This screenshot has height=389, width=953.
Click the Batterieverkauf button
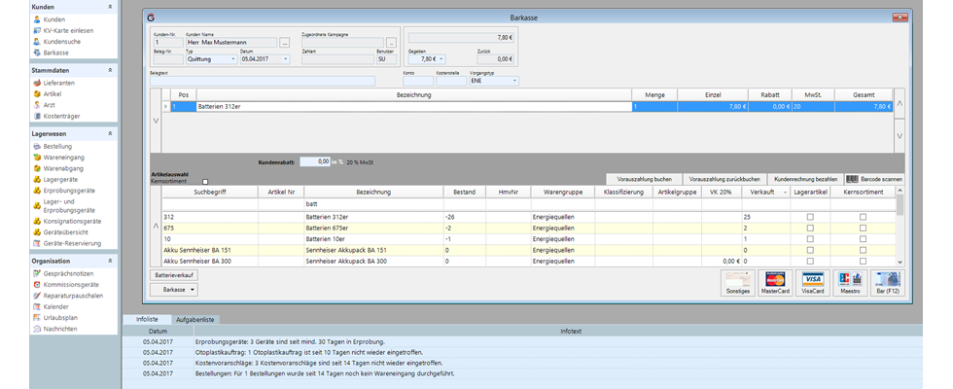coord(174,275)
